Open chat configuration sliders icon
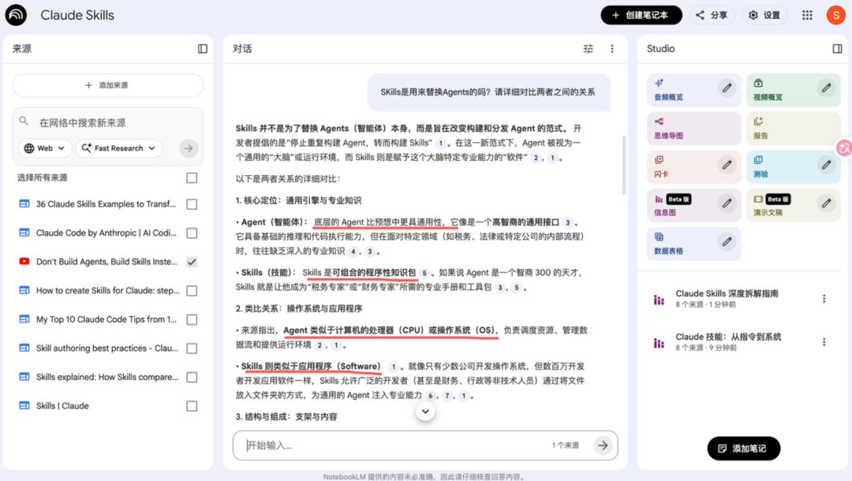Viewport: 852px width, 481px height. point(588,49)
